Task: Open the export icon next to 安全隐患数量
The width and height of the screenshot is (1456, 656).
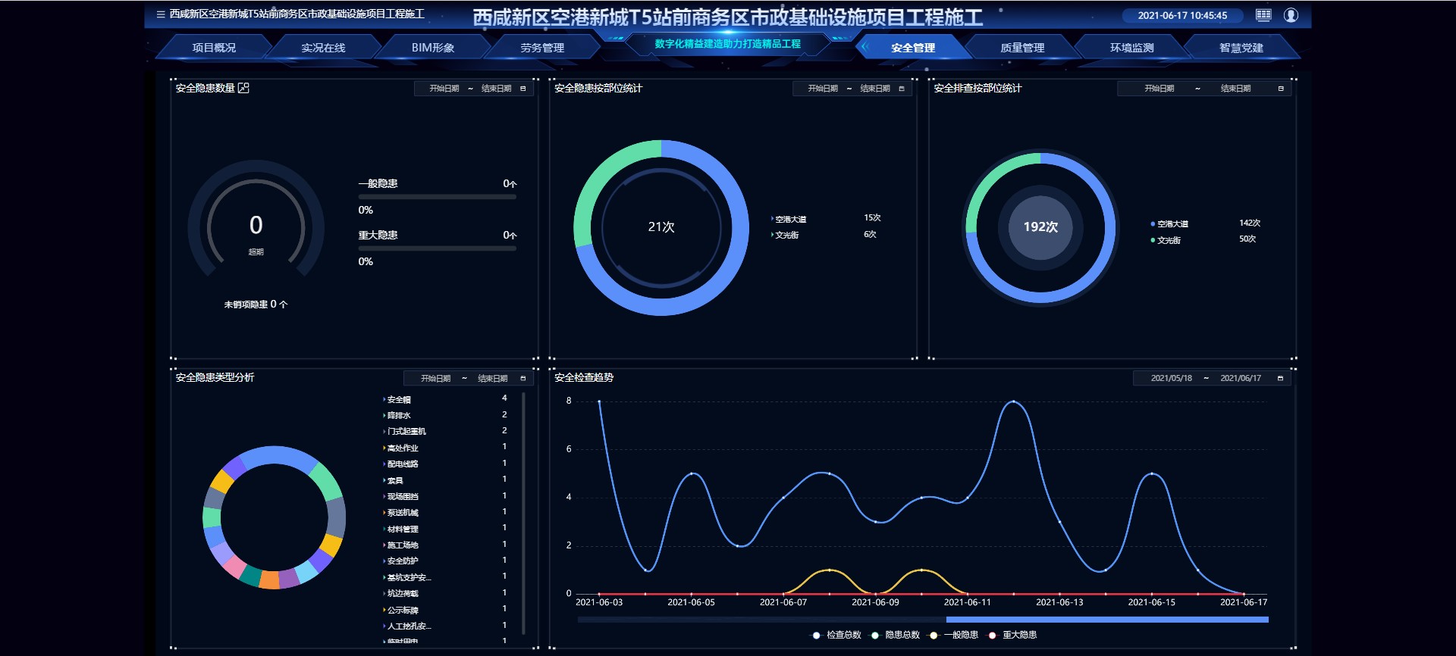Action: pos(243,89)
